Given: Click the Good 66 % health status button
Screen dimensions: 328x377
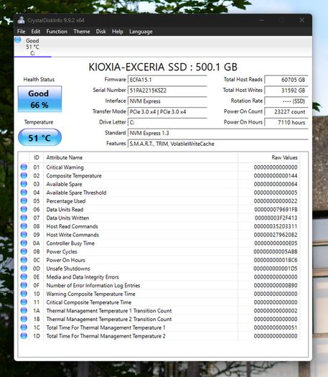Looking at the screenshot, I should pos(39,99).
